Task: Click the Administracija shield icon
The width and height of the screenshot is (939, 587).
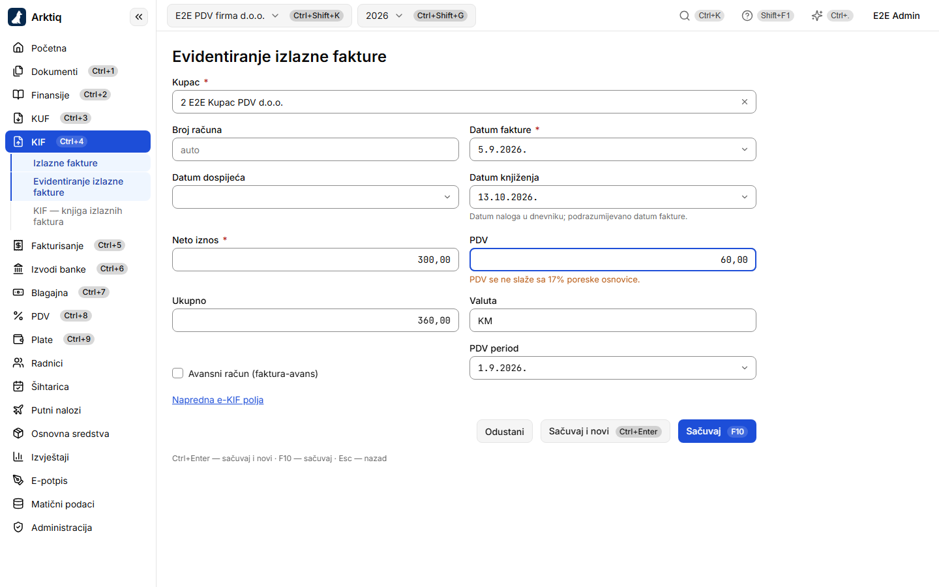Action: (18, 527)
